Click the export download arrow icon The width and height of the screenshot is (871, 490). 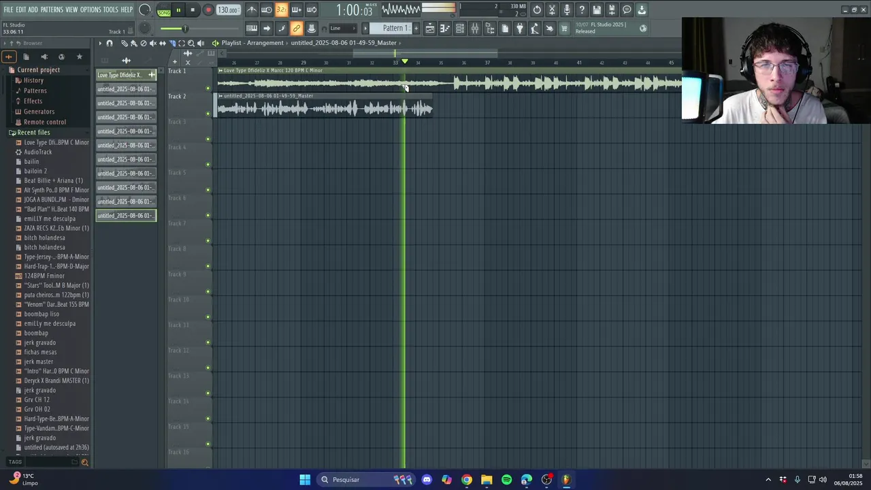point(642,10)
